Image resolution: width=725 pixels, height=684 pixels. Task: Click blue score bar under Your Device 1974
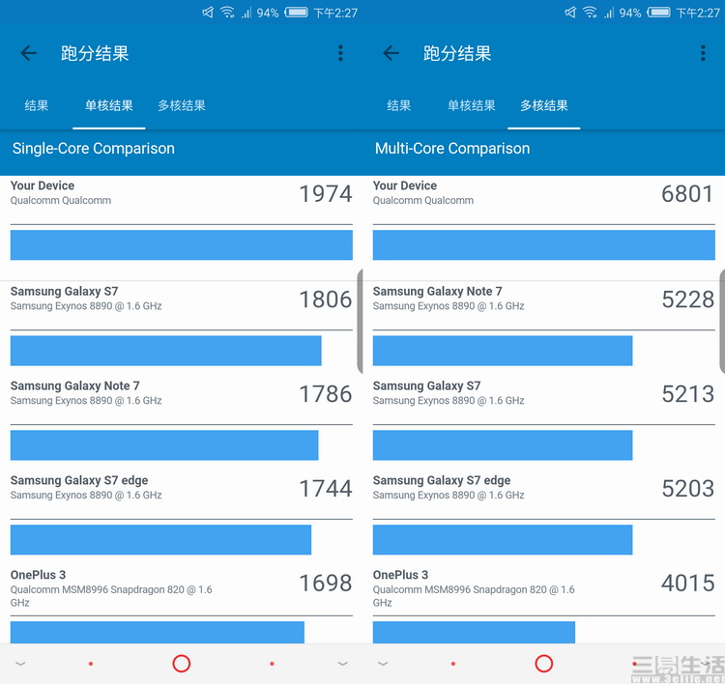pyautogui.click(x=181, y=244)
